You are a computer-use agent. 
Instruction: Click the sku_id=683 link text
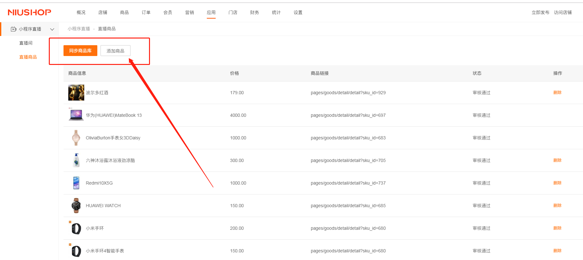click(348, 138)
